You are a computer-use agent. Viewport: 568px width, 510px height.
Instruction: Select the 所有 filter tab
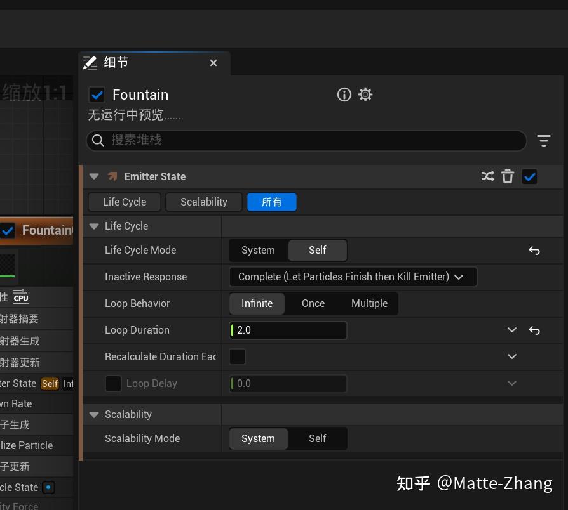click(x=272, y=202)
